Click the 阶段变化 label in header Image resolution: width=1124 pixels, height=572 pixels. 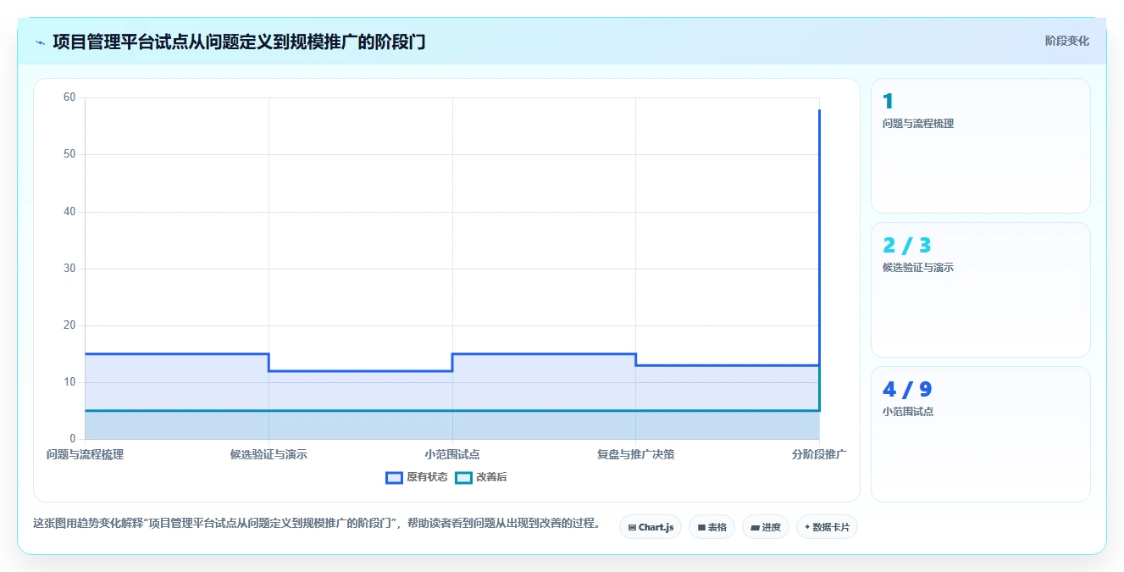(x=1066, y=41)
